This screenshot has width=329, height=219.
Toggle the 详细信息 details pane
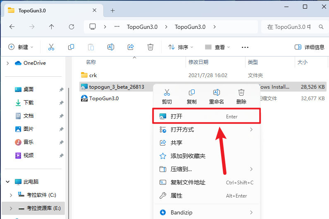310,47
